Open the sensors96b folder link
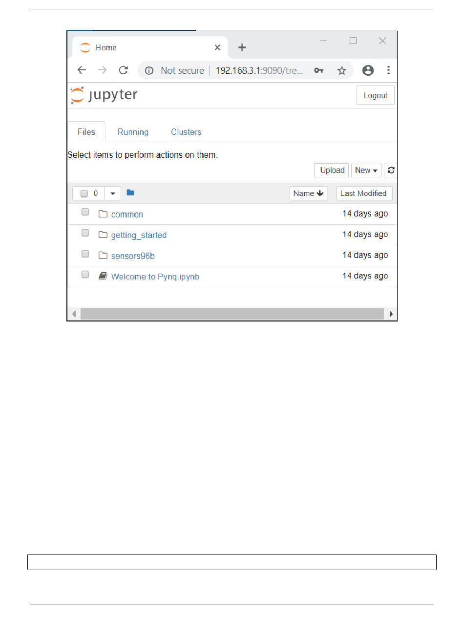This screenshot has width=464, height=619. 133,256
